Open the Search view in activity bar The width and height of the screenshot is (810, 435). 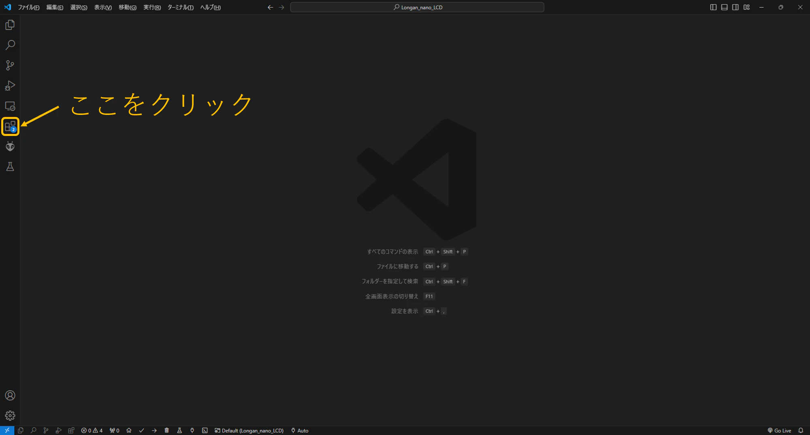[x=10, y=45]
